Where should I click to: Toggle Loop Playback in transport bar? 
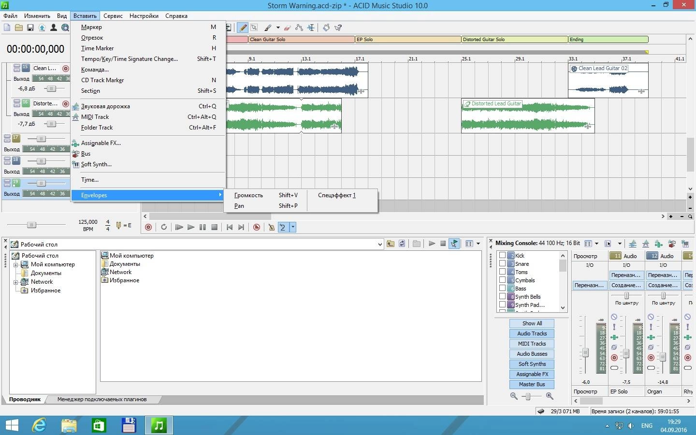[x=164, y=227]
